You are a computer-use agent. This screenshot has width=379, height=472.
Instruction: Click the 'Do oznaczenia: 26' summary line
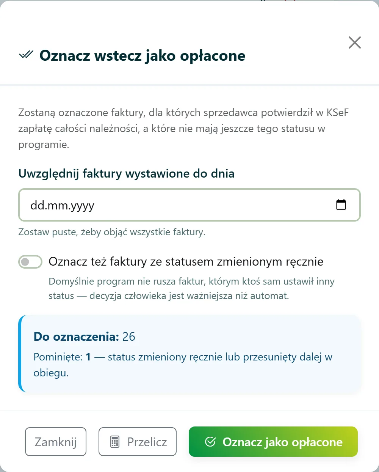pos(85,337)
